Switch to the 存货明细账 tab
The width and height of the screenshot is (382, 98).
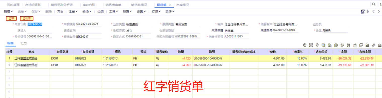33,5
